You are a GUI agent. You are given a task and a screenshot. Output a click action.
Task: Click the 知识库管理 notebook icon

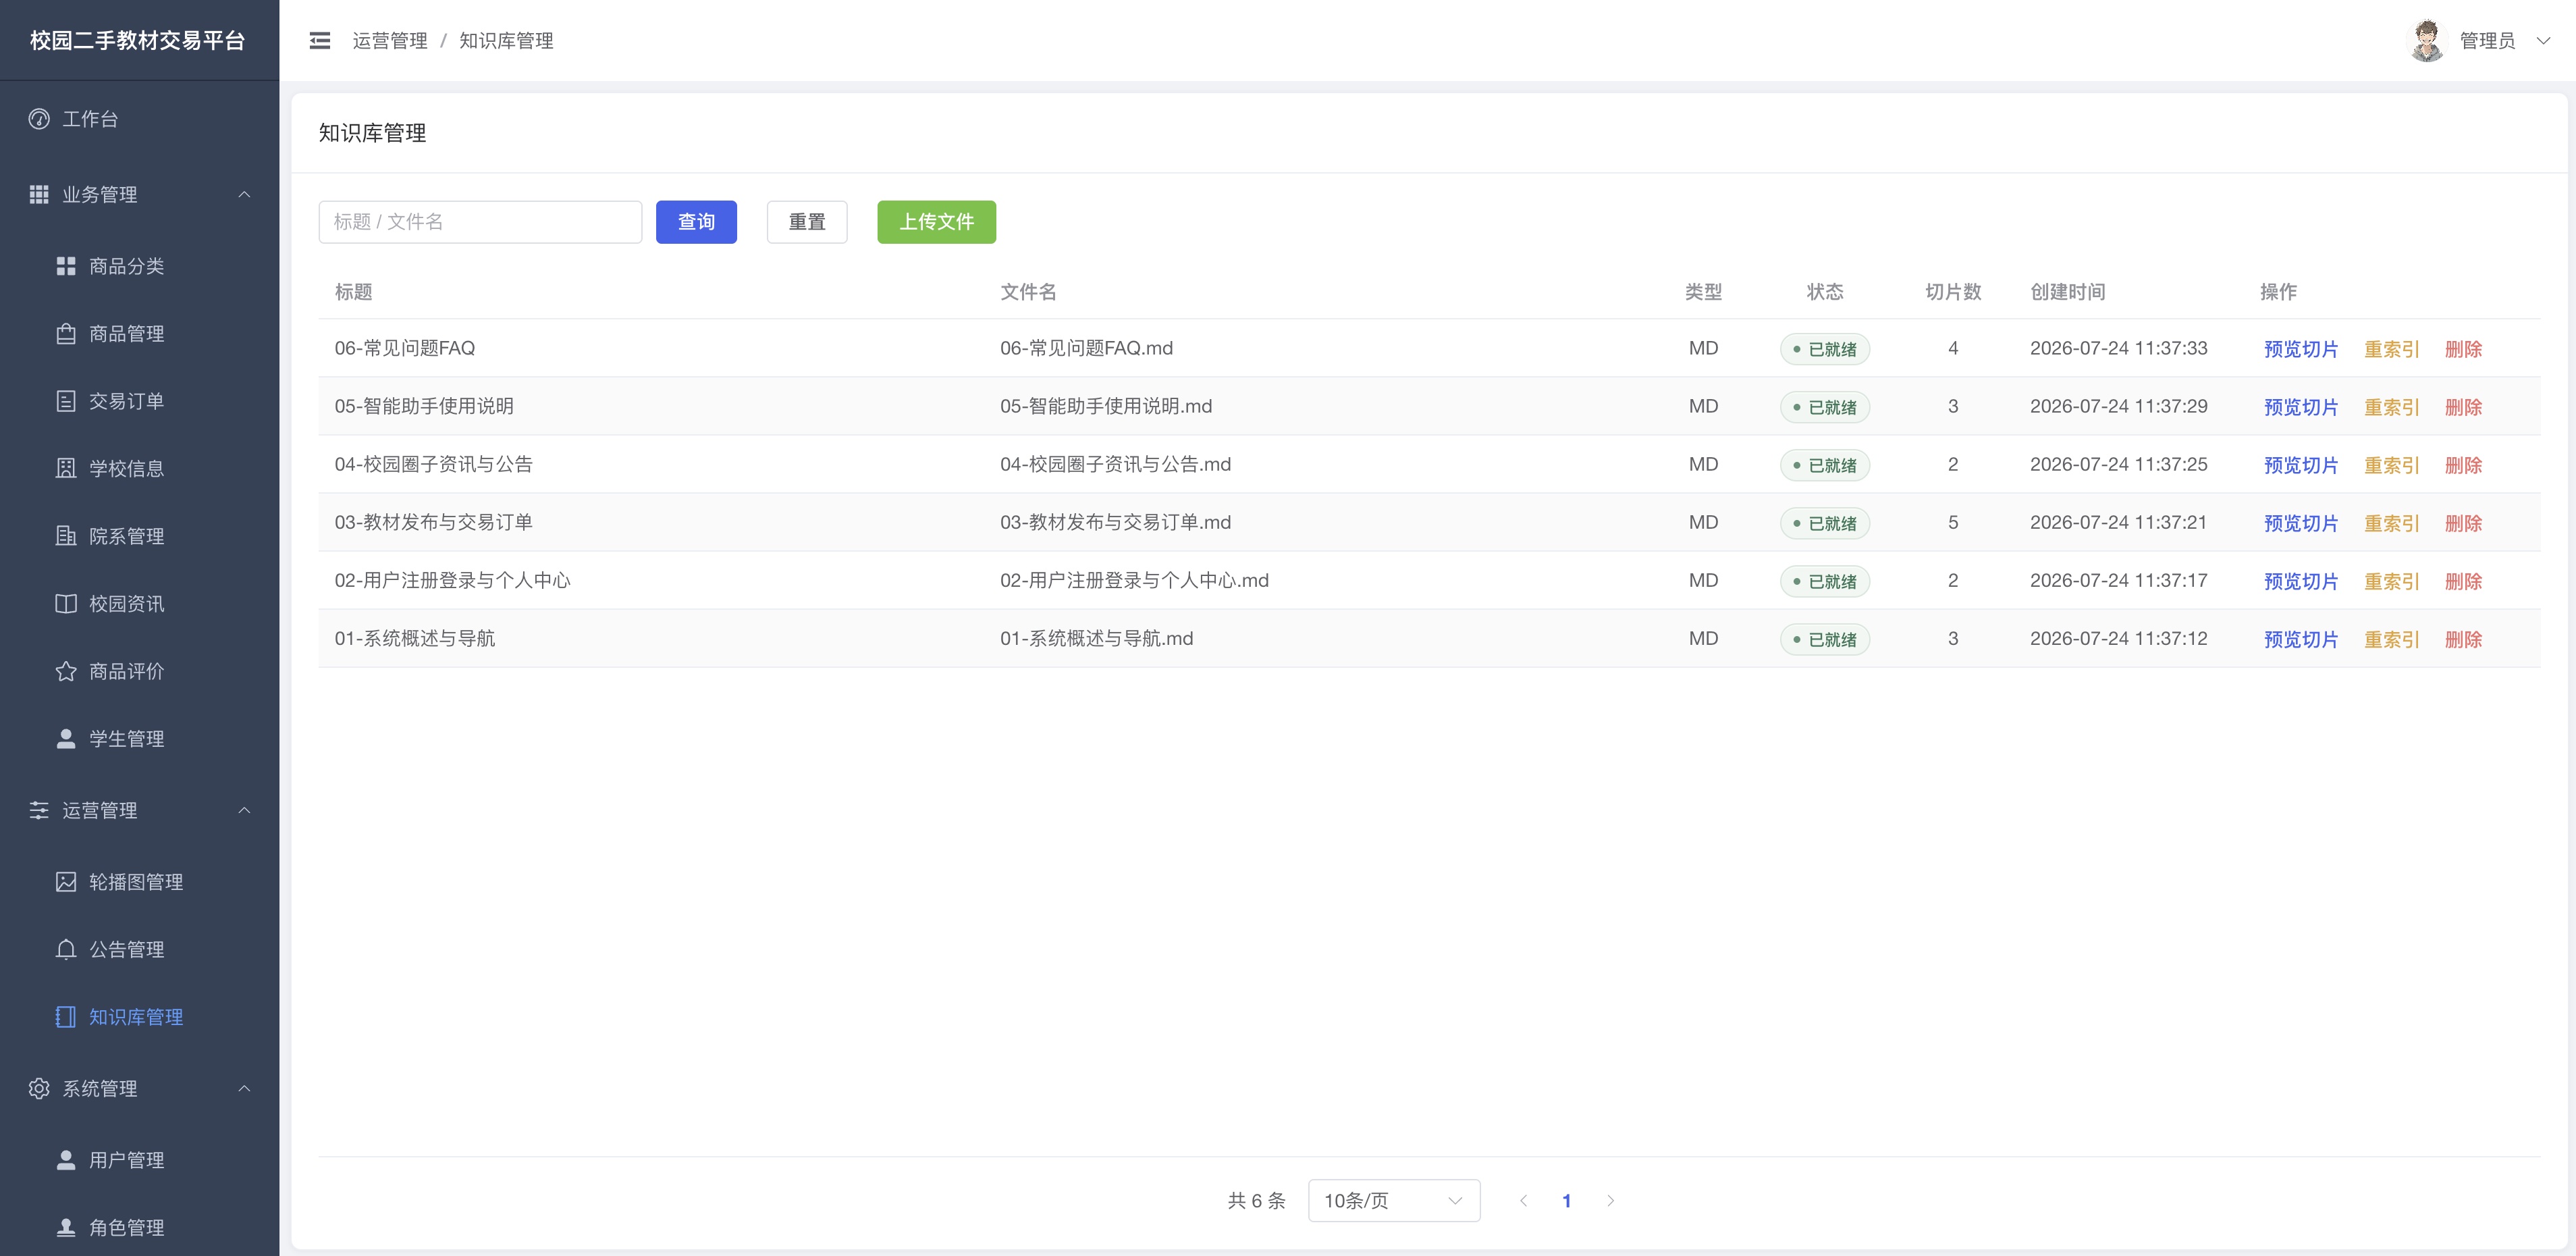click(66, 1017)
